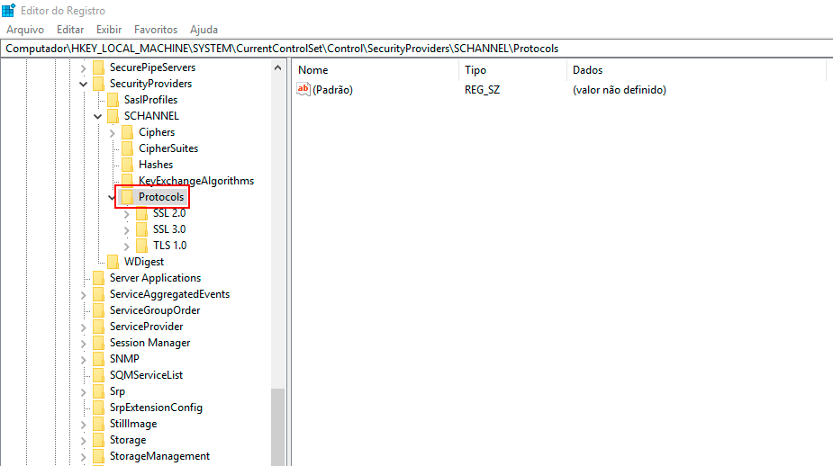Select the Hashes tree label
This screenshot has width=833, height=466.
click(156, 165)
